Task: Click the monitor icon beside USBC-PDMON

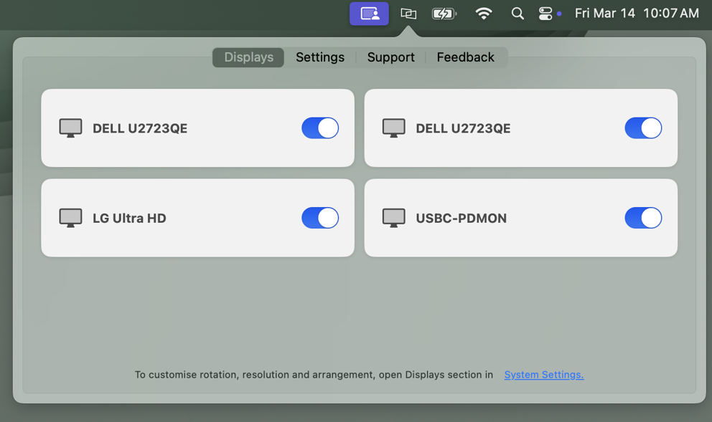Action: tap(393, 218)
